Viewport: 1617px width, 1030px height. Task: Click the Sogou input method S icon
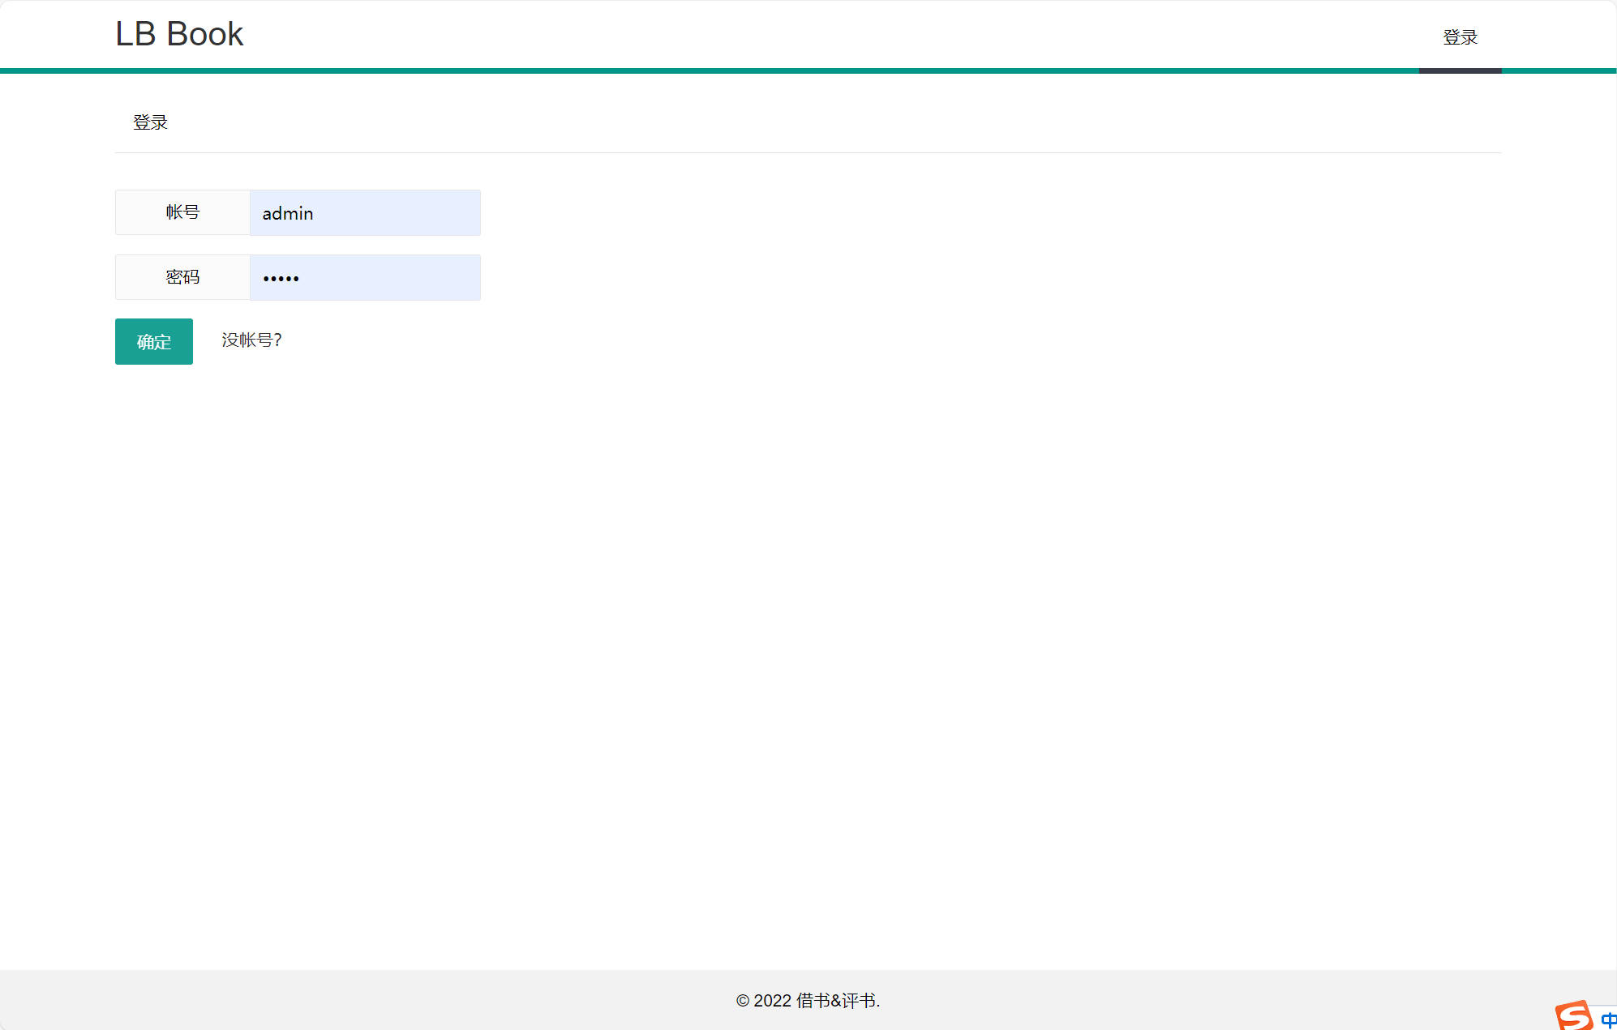pos(1573,1015)
